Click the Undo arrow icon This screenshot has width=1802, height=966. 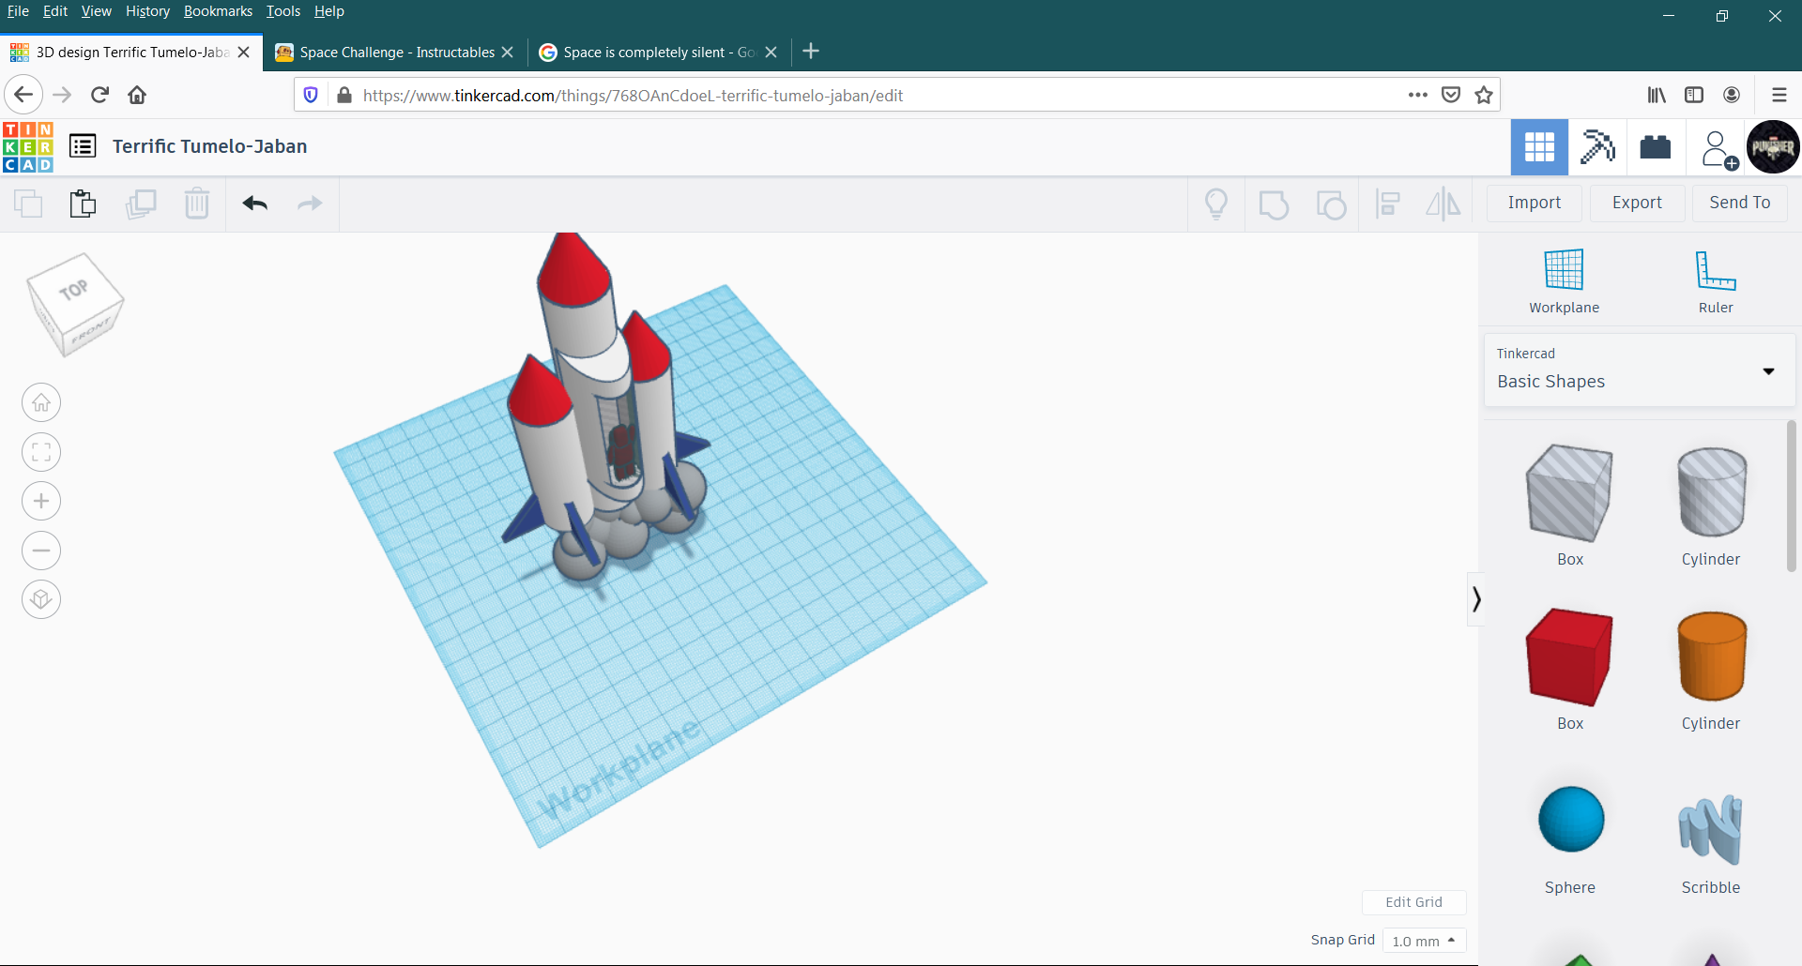point(254,204)
